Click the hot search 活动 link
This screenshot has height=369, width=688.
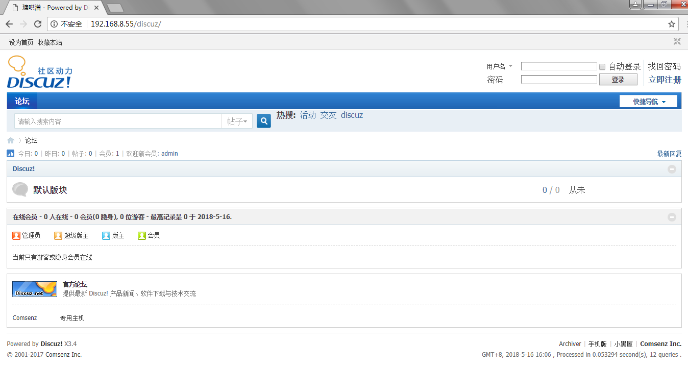point(308,115)
